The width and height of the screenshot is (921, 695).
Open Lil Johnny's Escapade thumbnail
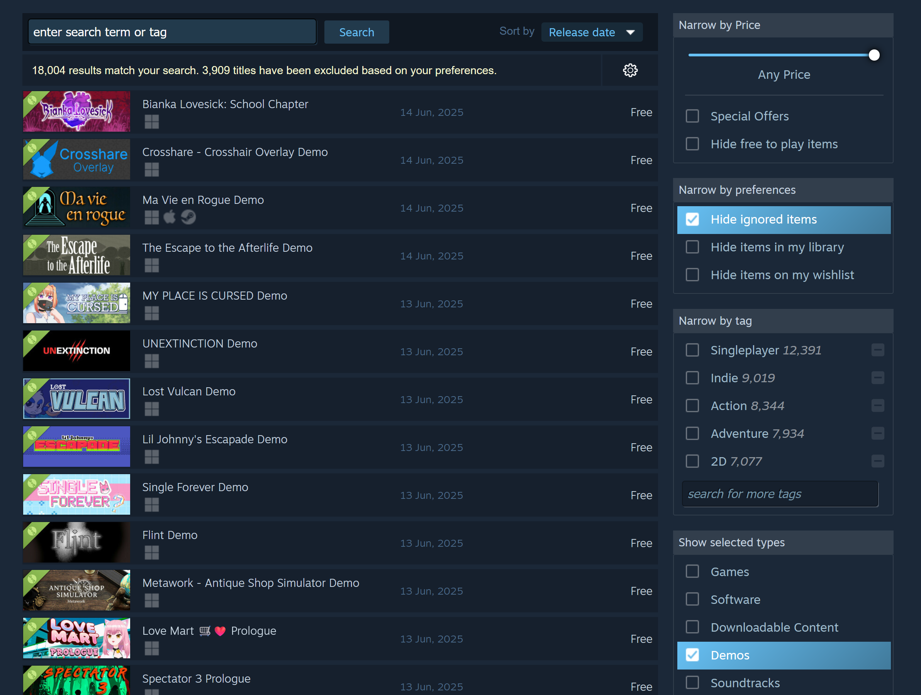click(x=76, y=446)
